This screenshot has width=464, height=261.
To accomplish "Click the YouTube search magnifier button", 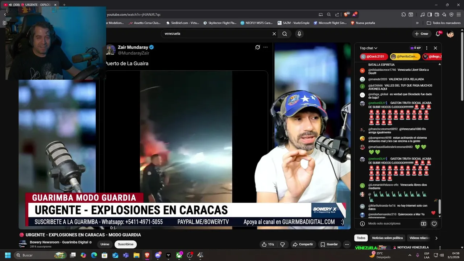I will coord(285,34).
